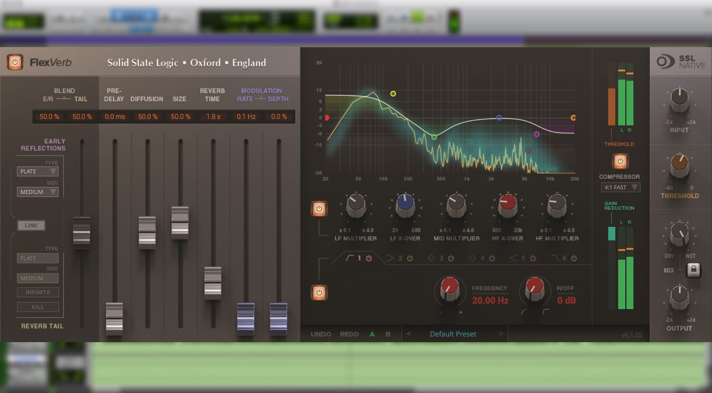
Task: Toggle the multiplier section power switch
Action: point(319,209)
